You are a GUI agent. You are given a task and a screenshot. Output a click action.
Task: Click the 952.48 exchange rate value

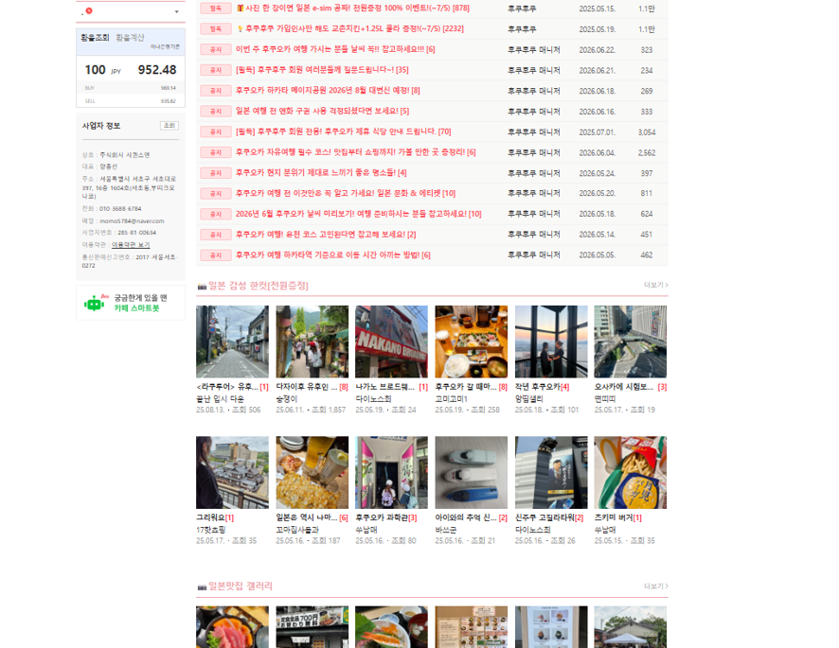click(157, 70)
